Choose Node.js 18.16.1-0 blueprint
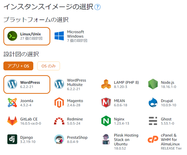 (x=162, y=85)
